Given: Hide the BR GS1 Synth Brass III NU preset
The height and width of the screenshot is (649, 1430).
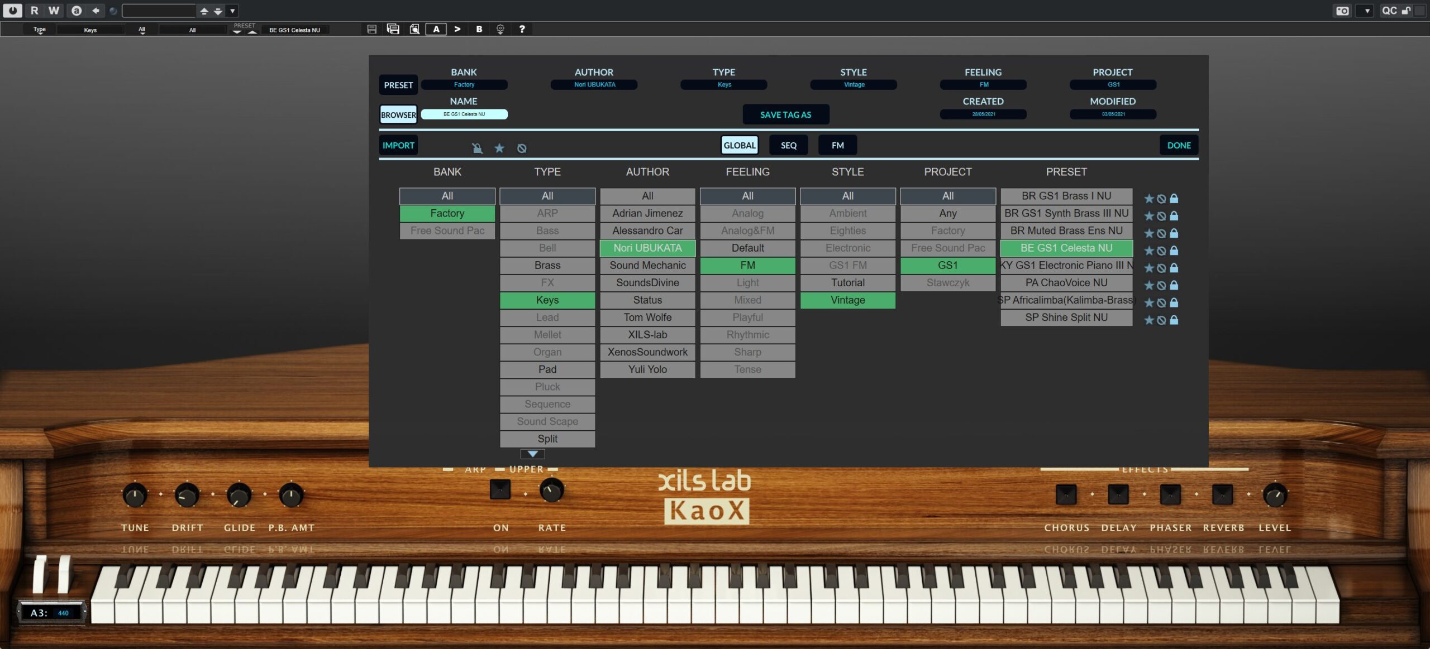Looking at the screenshot, I should [x=1161, y=216].
